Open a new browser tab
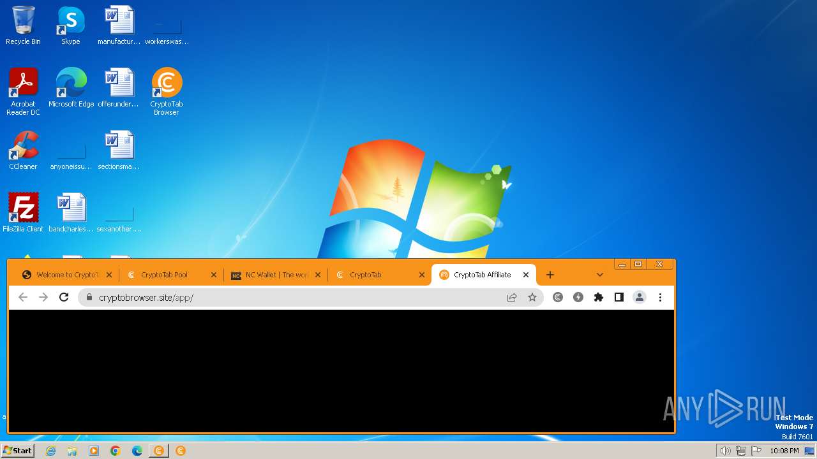 pyautogui.click(x=550, y=275)
